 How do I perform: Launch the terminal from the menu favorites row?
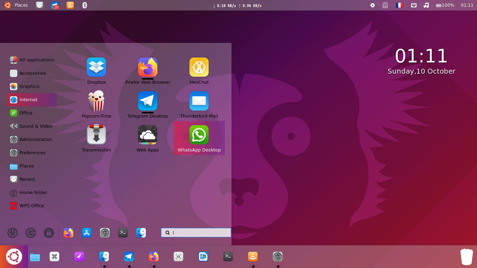click(123, 233)
